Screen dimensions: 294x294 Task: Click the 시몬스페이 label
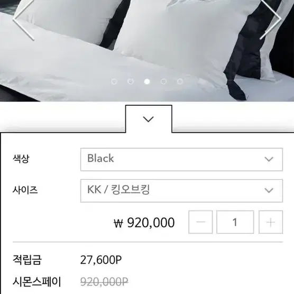[37, 282]
